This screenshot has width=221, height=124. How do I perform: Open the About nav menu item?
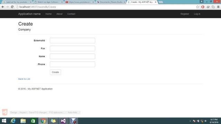[59, 14]
